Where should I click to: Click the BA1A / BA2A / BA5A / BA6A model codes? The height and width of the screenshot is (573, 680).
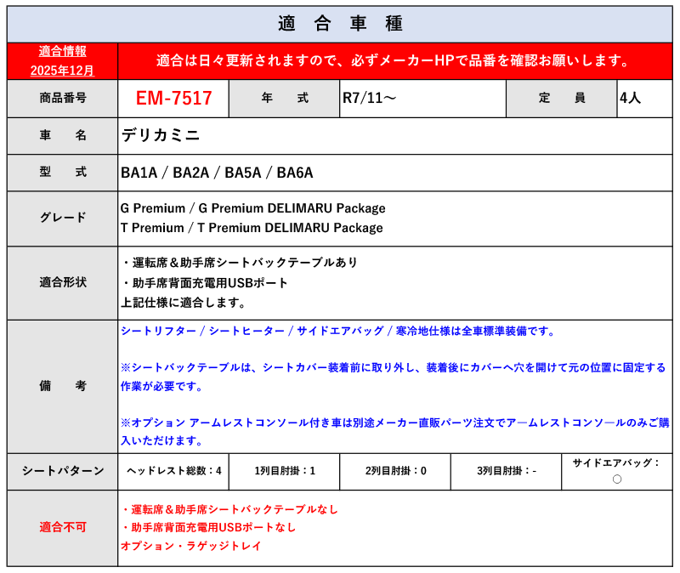(217, 173)
